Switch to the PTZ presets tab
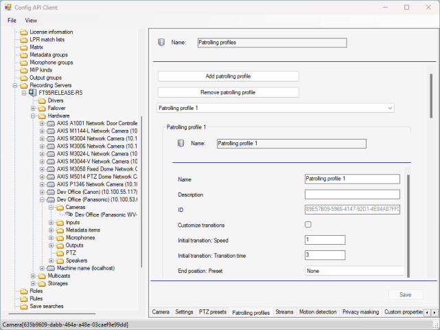Viewport: 440px width, 330px height. [212, 312]
